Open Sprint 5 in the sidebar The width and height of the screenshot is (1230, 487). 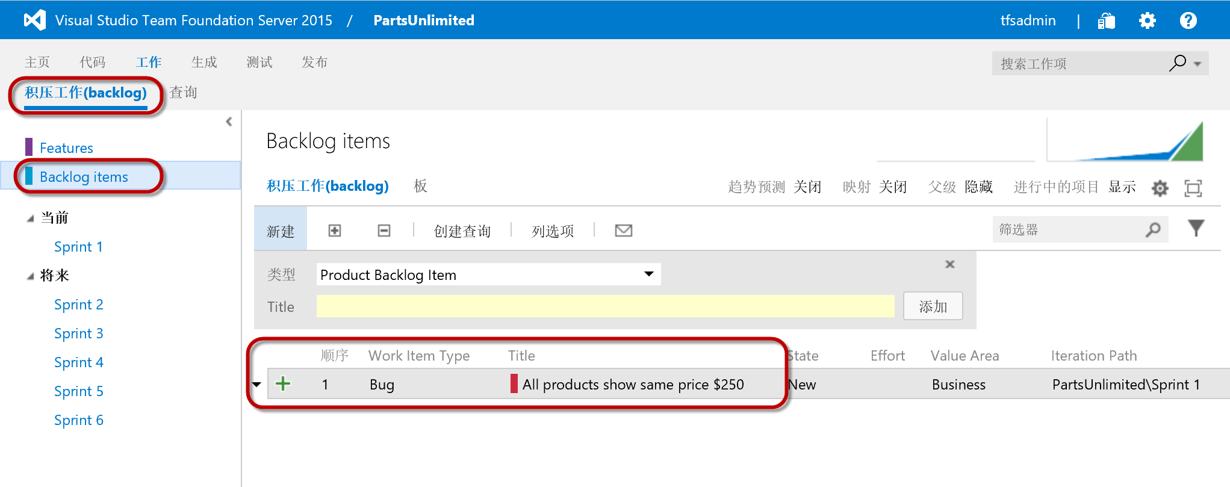click(79, 391)
